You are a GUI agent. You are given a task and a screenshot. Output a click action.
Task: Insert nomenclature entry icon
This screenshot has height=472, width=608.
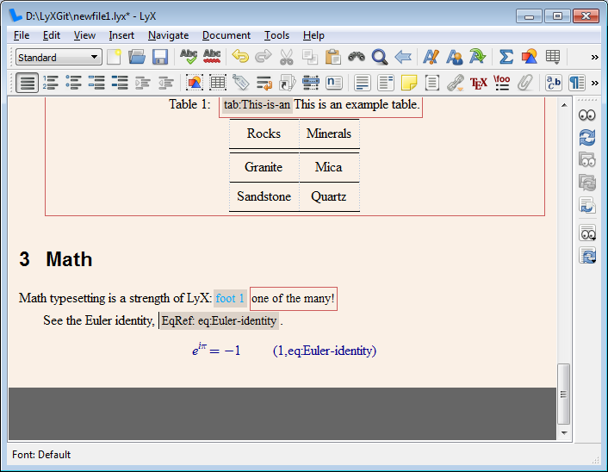(x=334, y=83)
